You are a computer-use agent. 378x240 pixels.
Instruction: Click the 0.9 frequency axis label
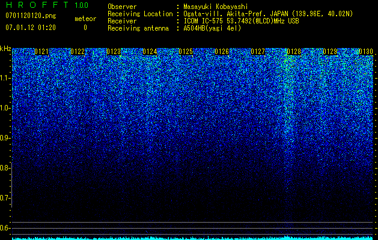[x=5, y=138]
